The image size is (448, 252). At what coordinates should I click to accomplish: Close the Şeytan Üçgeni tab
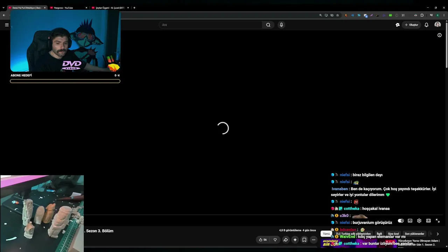[128, 8]
